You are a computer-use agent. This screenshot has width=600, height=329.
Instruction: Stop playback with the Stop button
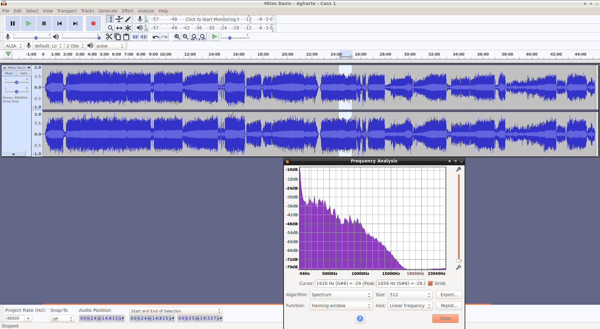coord(44,23)
